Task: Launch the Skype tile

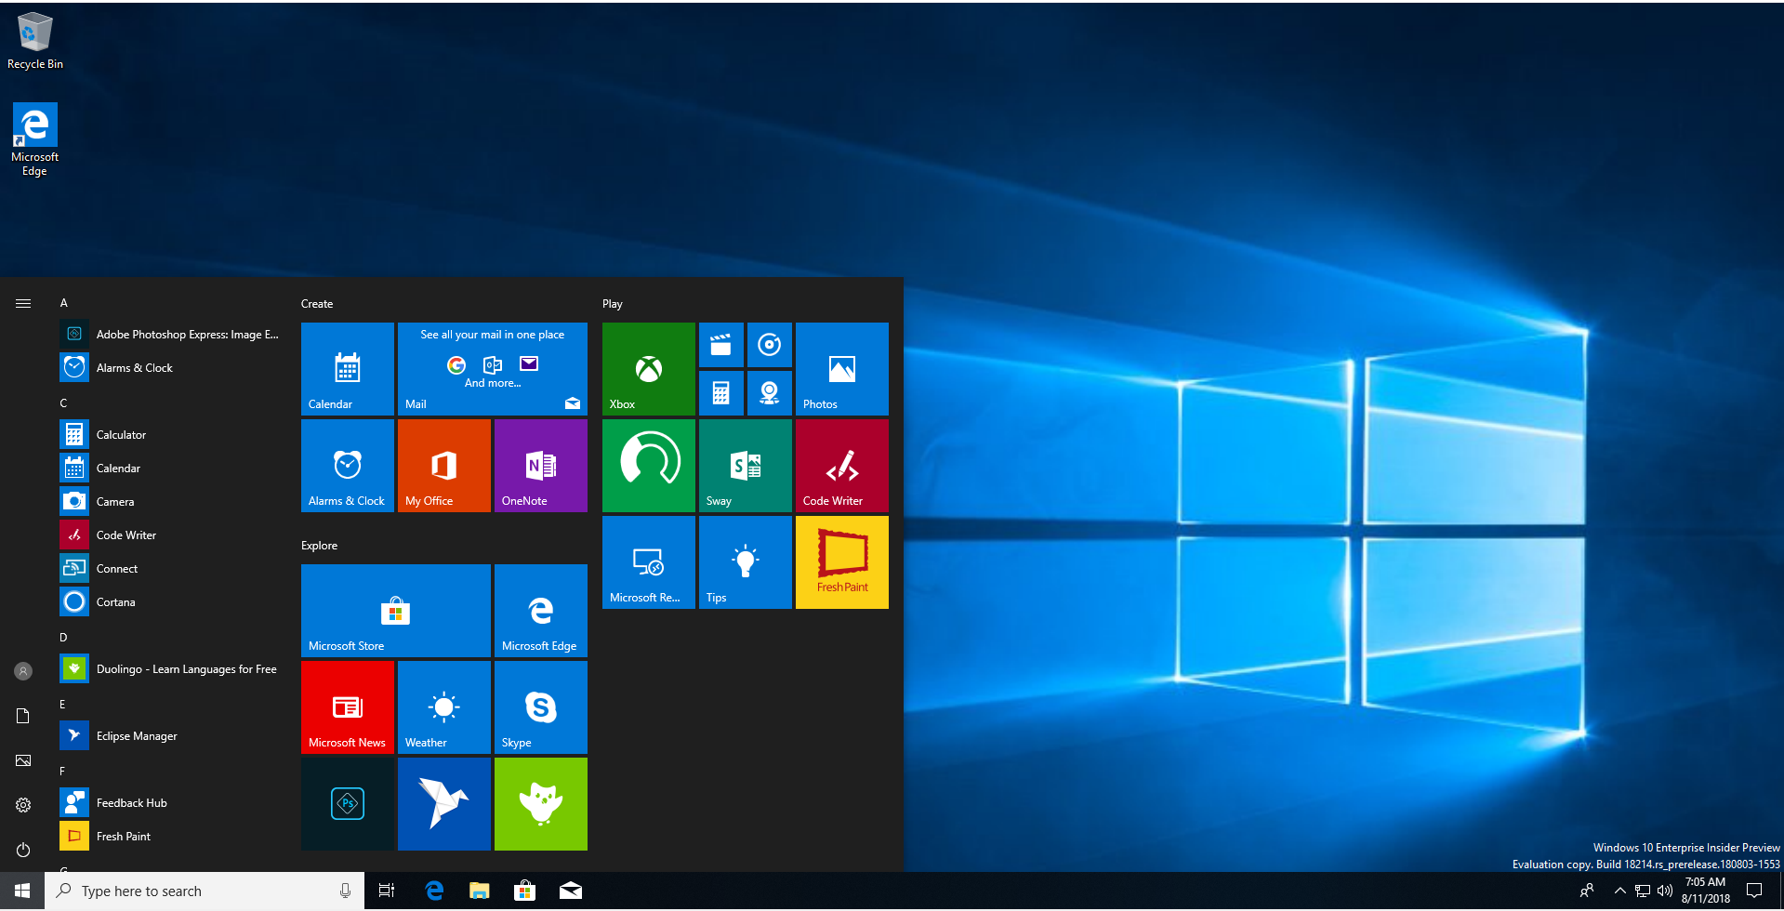Action: [541, 707]
